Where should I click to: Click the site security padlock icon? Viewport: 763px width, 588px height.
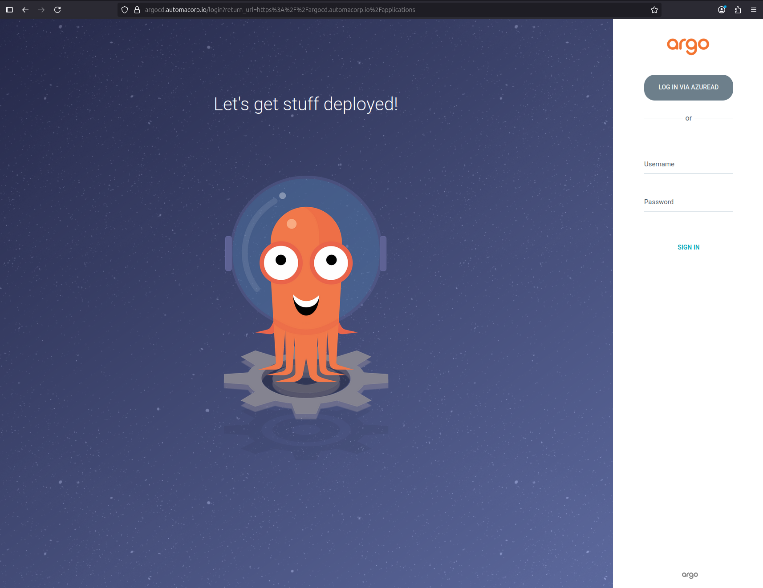(x=137, y=10)
